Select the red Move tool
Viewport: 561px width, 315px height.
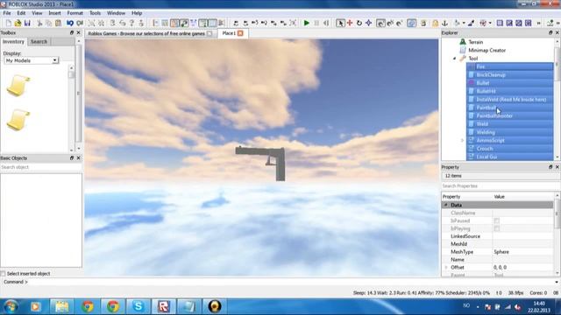coord(350,24)
